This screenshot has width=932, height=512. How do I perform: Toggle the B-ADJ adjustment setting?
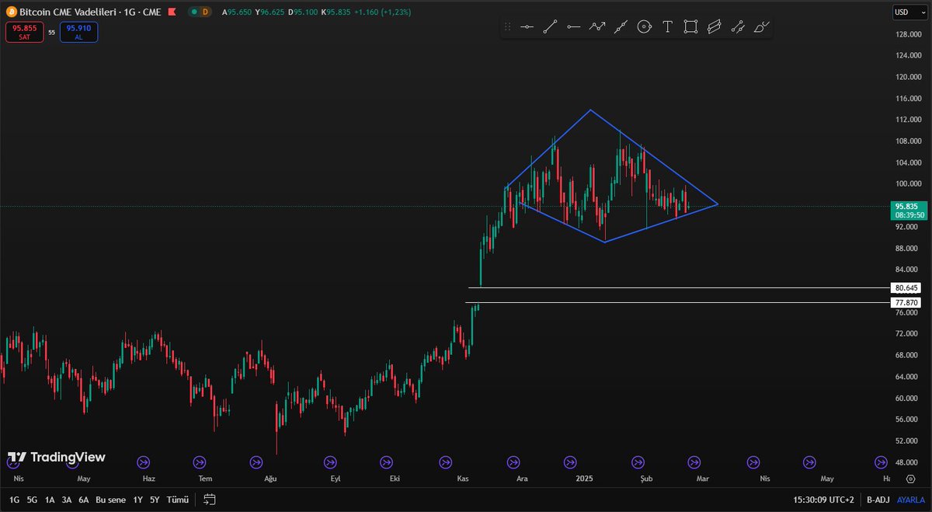[877, 500]
